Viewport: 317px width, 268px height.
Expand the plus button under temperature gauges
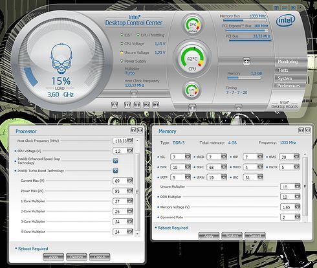pyautogui.click(x=192, y=107)
